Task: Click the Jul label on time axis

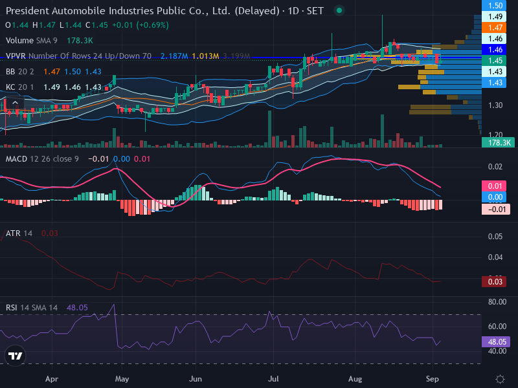Action: tap(273, 379)
